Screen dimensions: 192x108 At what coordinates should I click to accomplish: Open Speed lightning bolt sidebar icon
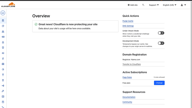(3, 58)
